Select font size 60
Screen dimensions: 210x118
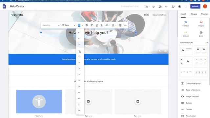coord(80,98)
